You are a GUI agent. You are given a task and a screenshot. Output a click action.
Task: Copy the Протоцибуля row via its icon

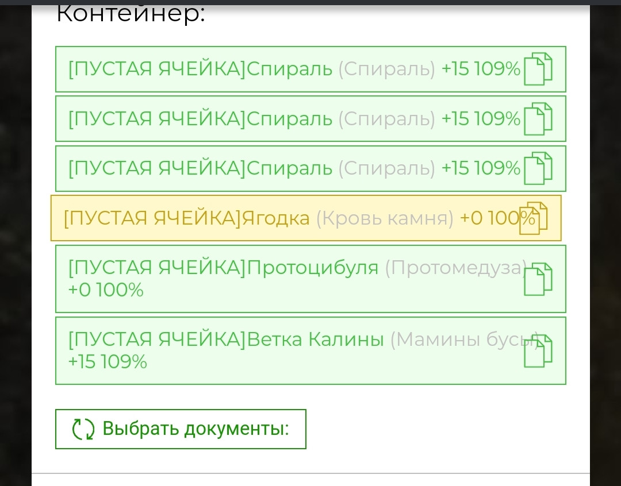pyautogui.click(x=538, y=279)
